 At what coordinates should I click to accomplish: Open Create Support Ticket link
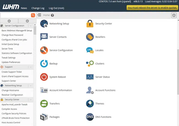coord(12,72)
